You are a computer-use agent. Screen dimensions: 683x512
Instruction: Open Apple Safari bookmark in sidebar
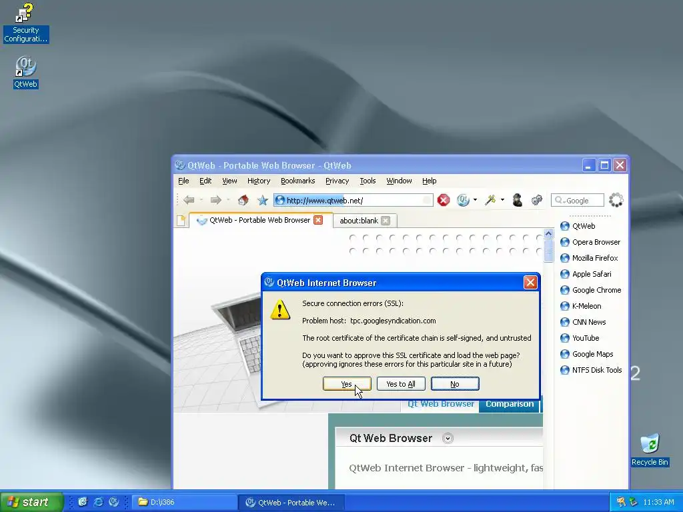tap(586, 274)
